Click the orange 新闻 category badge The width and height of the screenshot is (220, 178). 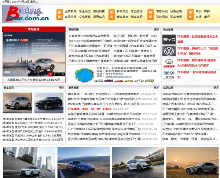tap(59, 14)
